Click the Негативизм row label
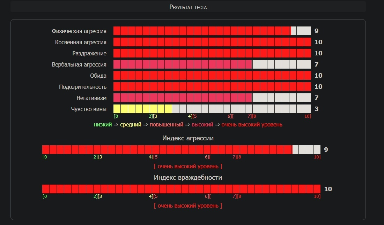 (x=91, y=98)
